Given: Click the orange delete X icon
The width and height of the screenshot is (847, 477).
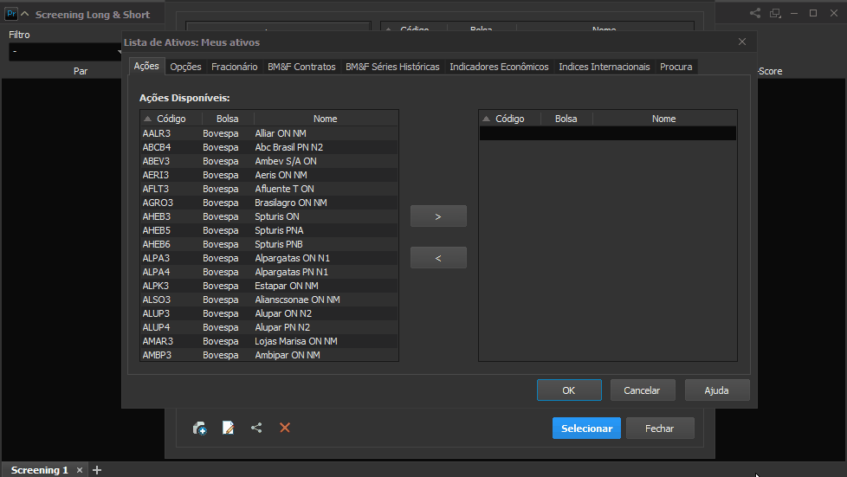Looking at the screenshot, I should click(x=285, y=428).
